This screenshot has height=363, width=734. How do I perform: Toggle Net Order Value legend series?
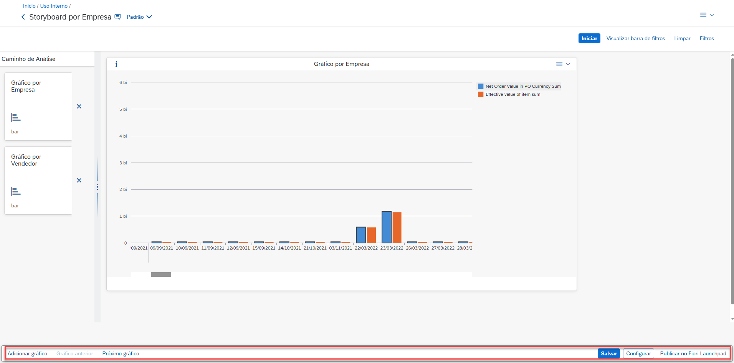pos(519,86)
